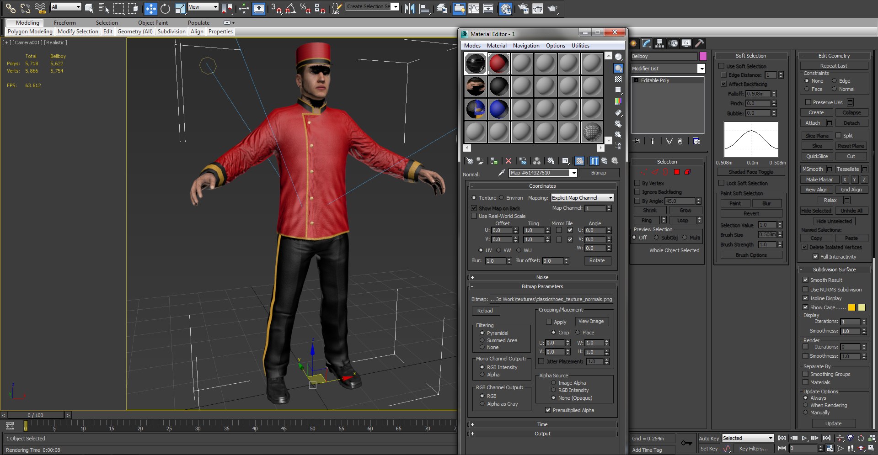Expand Editable Poly in modifier stack
The width and height of the screenshot is (878, 455).
click(636, 80)
